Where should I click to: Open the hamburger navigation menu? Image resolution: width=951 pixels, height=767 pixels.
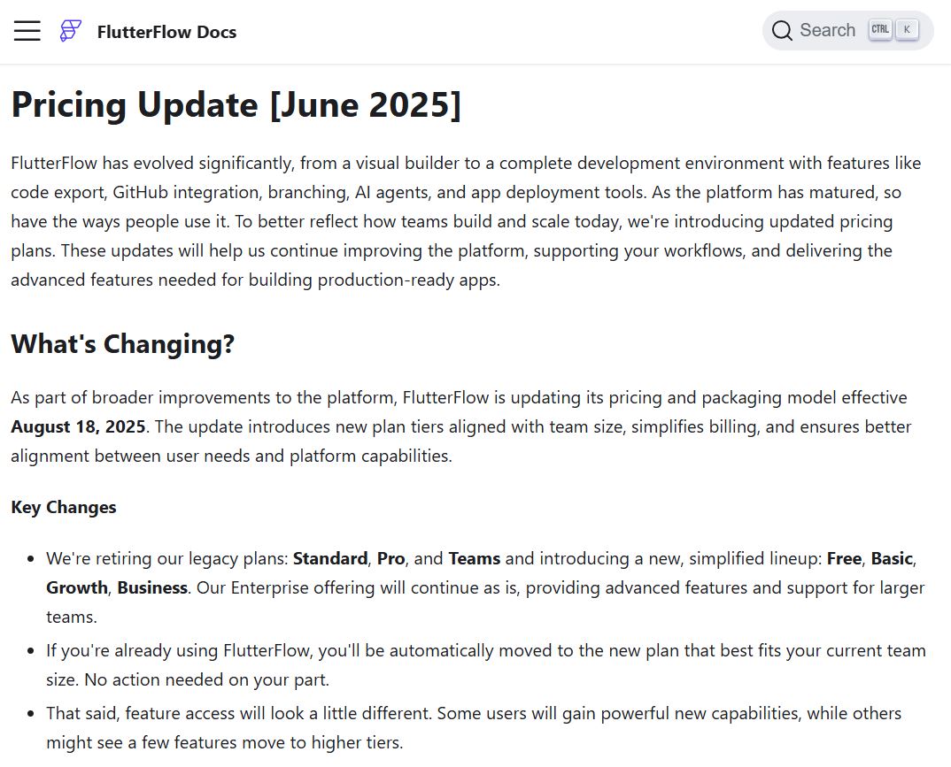click(x=27, y=29)
